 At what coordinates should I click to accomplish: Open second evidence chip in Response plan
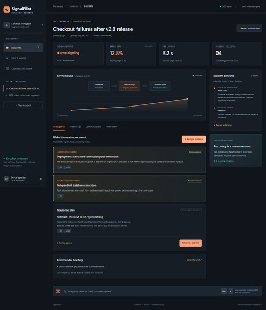[x=67, y=232]
